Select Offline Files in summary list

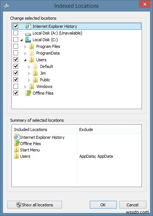pyautogui.click(x=30, y=144)
